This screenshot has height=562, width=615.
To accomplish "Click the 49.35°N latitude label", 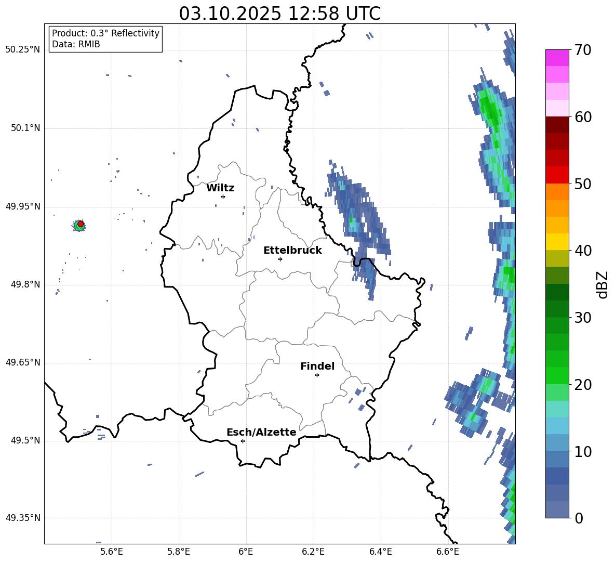I will (23, 518).
